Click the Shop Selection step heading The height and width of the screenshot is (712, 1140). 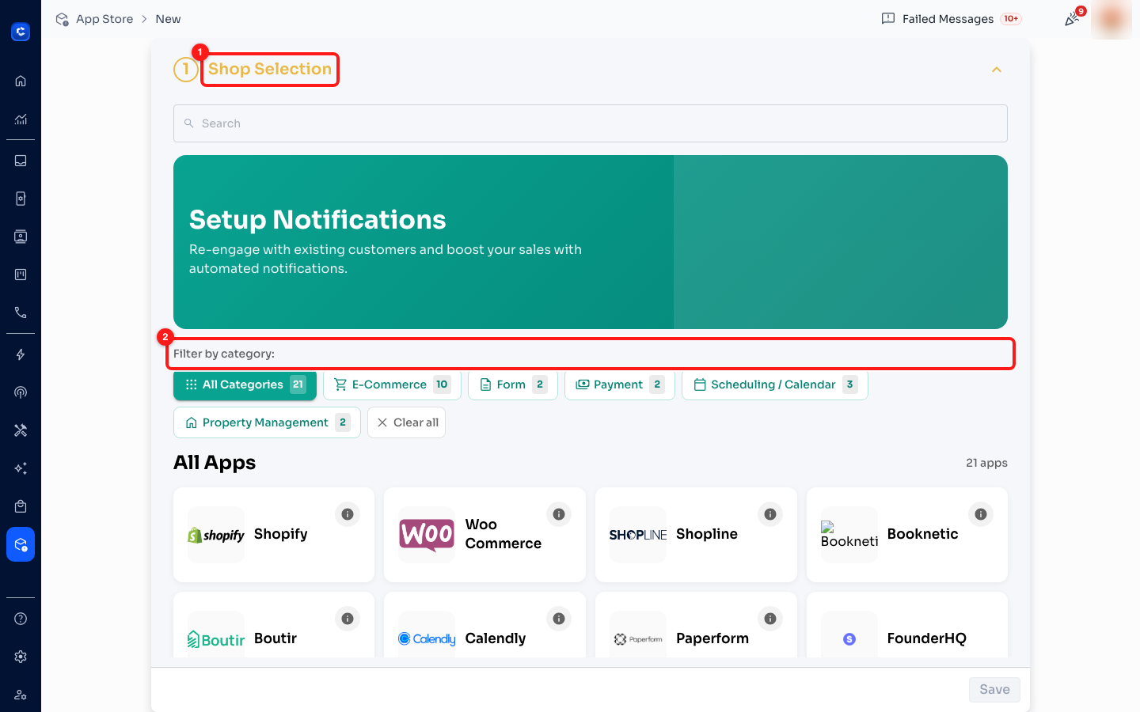click(x=270, y=69)
